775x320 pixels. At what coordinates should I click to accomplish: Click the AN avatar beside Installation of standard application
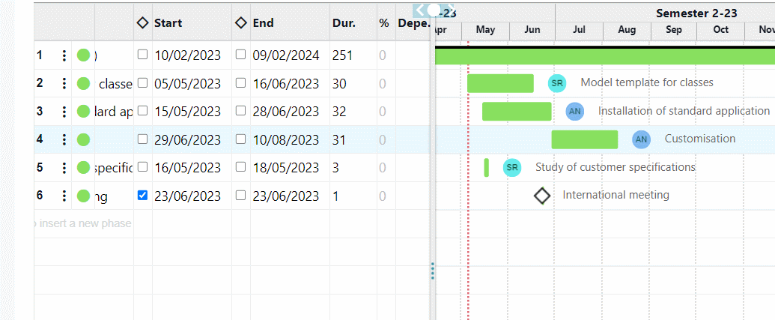(574, 112)
